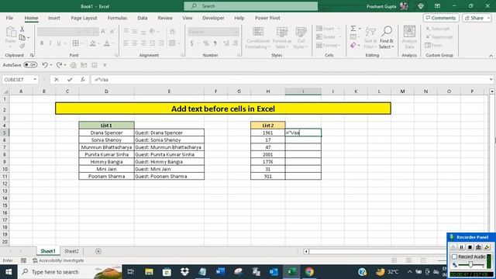Open the Font dialog launcher

116,55
